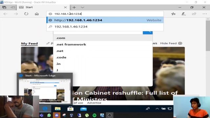This screenshot has width=210, height=118.
Task: Open File Explorer in VM taskbar
Action: tap(58, 109)
